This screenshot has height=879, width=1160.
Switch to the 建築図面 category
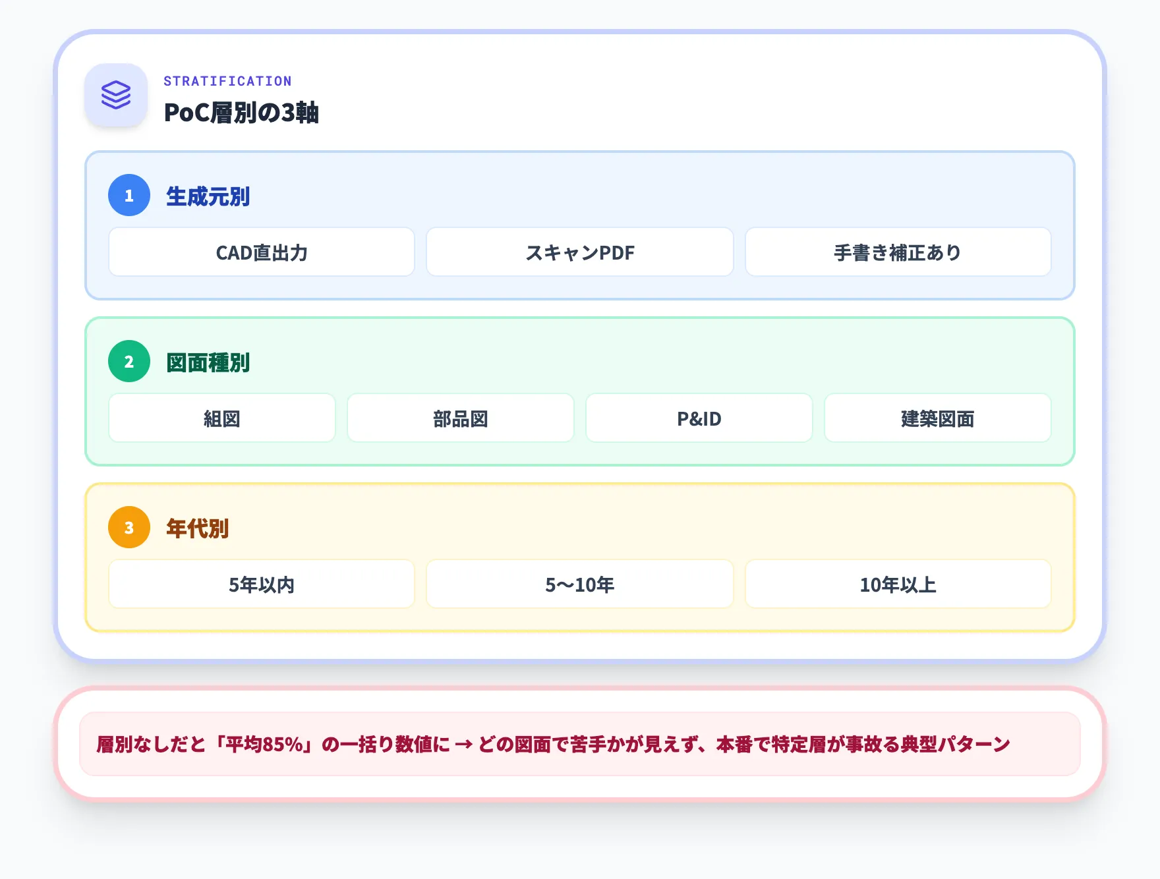938,418
